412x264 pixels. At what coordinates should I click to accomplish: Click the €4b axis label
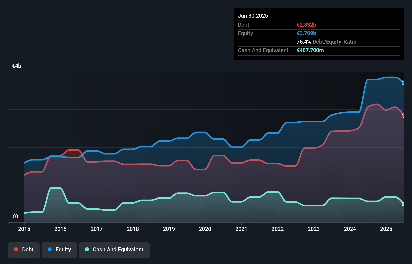[17, 66]
